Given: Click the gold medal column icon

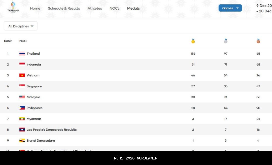Looking at the screenshot, I should pyautogui.click(x=193, y=41).
